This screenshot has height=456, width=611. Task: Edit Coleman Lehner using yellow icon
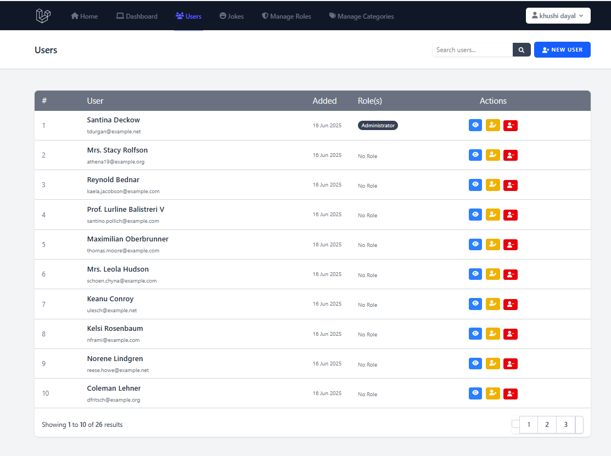(493, 393)
